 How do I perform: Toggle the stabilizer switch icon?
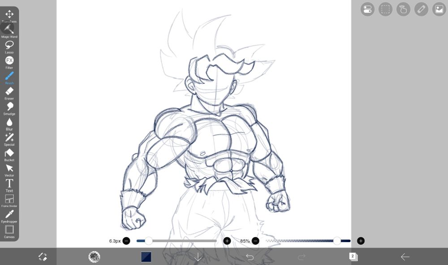tap(367, 9)
